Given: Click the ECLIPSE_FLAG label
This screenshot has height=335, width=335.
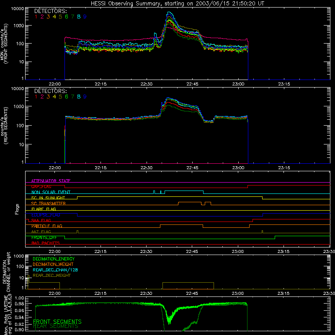Looking at the screenshot, I should [46, 215].
